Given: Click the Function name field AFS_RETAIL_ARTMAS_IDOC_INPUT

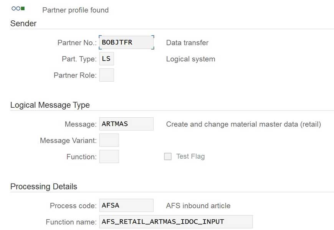Looking at the screenshot, I should pyautogui.click(x=176, y=222).
